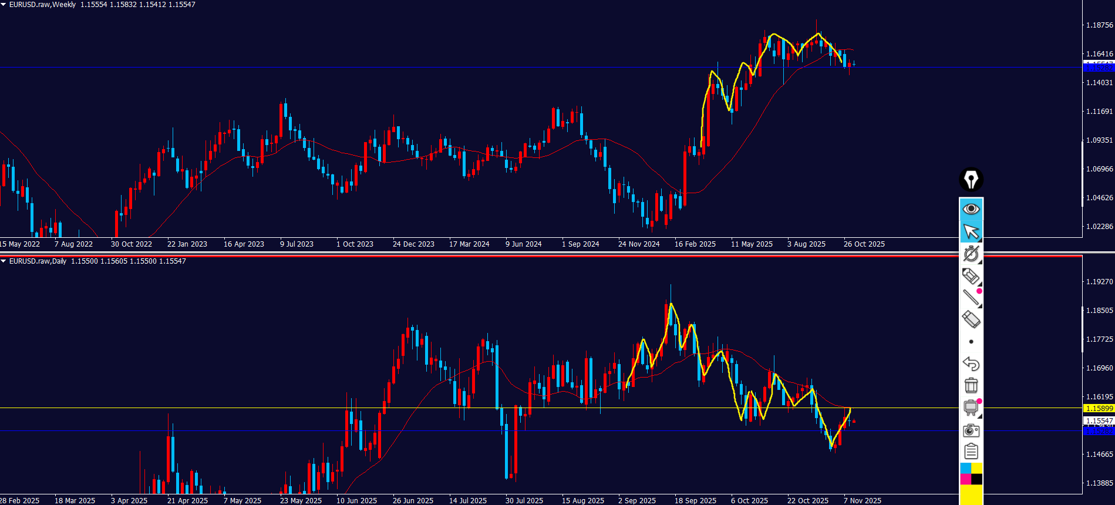The width and height of the screenshot is (1115, 505).
Task: Open the Epic Pen nib logo menu
Action: pos(971,180)
